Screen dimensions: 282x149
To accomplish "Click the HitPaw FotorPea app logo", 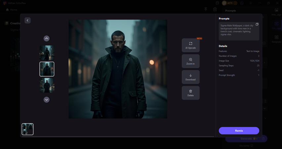I will click(x=5, y=3).
